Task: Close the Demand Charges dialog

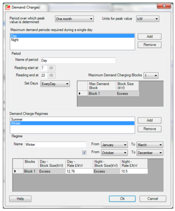Action: 164,6
